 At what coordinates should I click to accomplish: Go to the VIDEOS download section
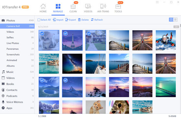click(88, 8)
